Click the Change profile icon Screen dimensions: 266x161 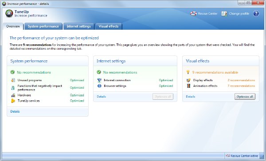(224, 14)
